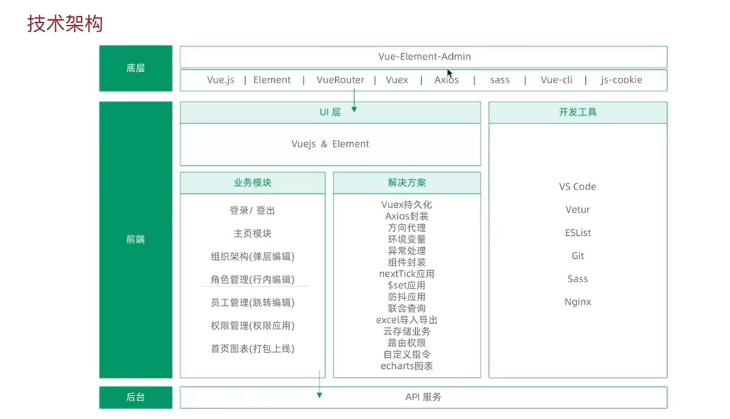Screen dimensions: 730x419
Task: Click the 联合查询 item
Action: [x=407, y=309]
